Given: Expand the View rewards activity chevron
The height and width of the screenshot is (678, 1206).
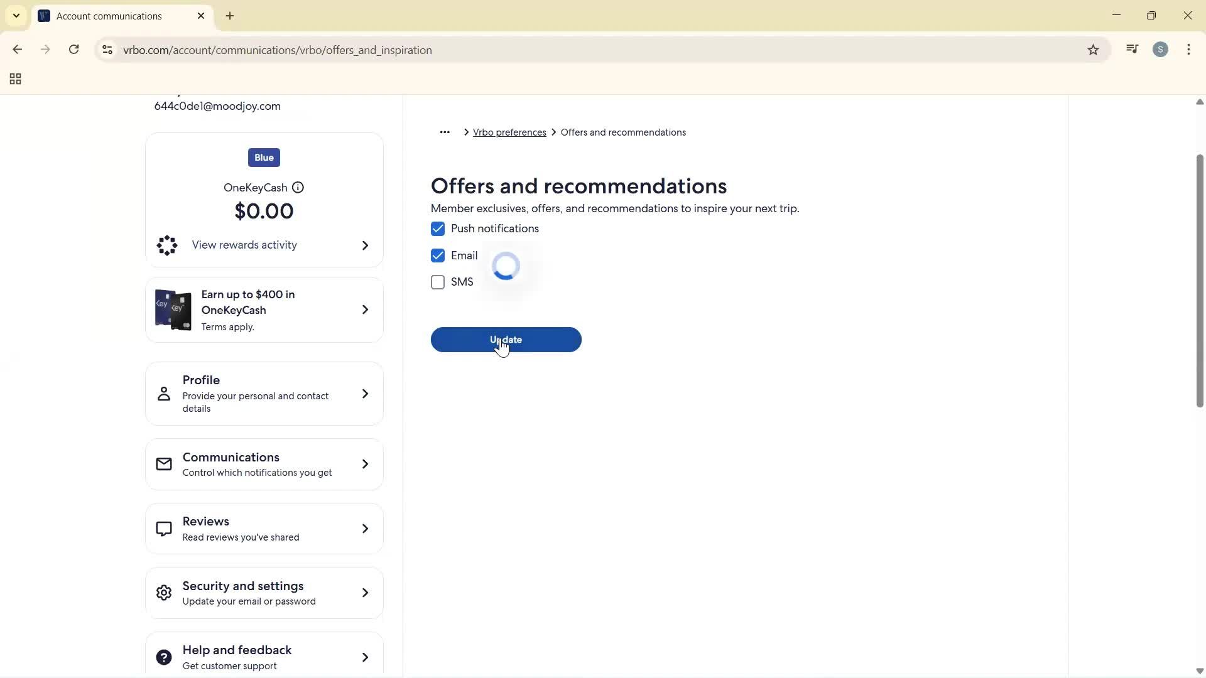Looking at the screenshot, I should tap(365, 245).
